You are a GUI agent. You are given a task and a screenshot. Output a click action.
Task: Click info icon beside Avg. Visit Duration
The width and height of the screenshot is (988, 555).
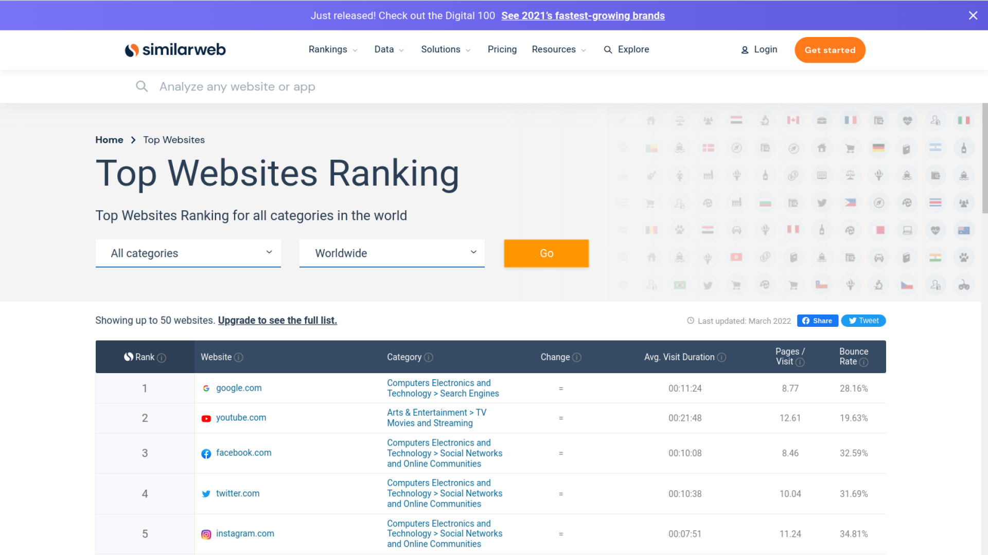[x=721, y=357]
